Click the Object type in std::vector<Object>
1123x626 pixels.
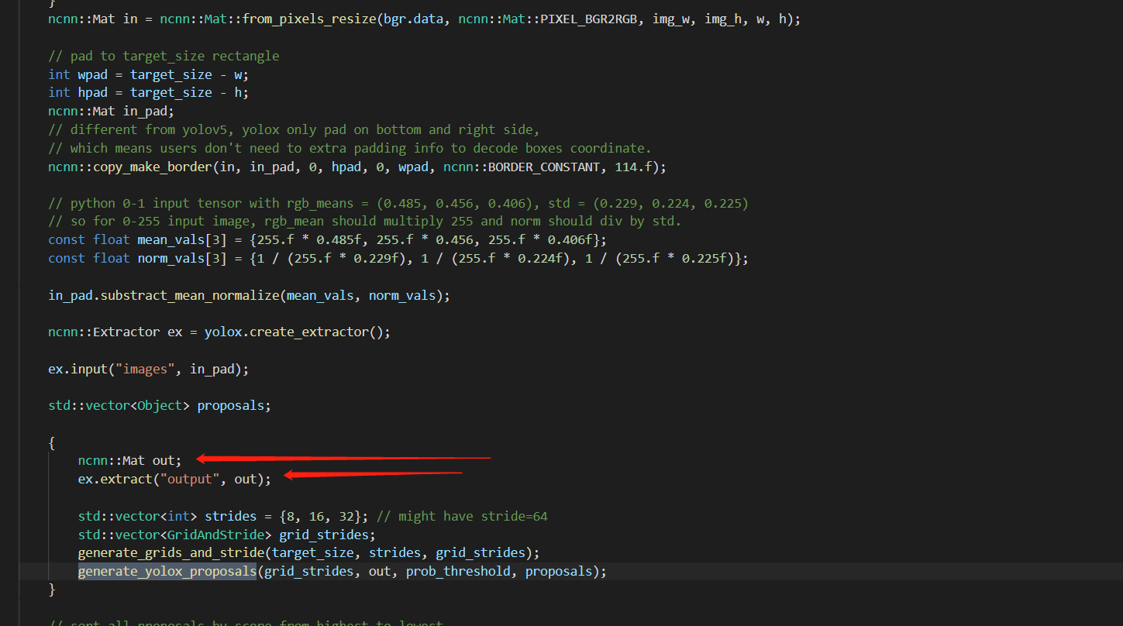click(x=160, y=406)
